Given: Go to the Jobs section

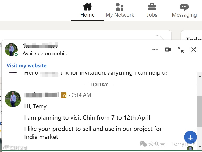Looking at the screenshot, I should [x=152, y=10].
